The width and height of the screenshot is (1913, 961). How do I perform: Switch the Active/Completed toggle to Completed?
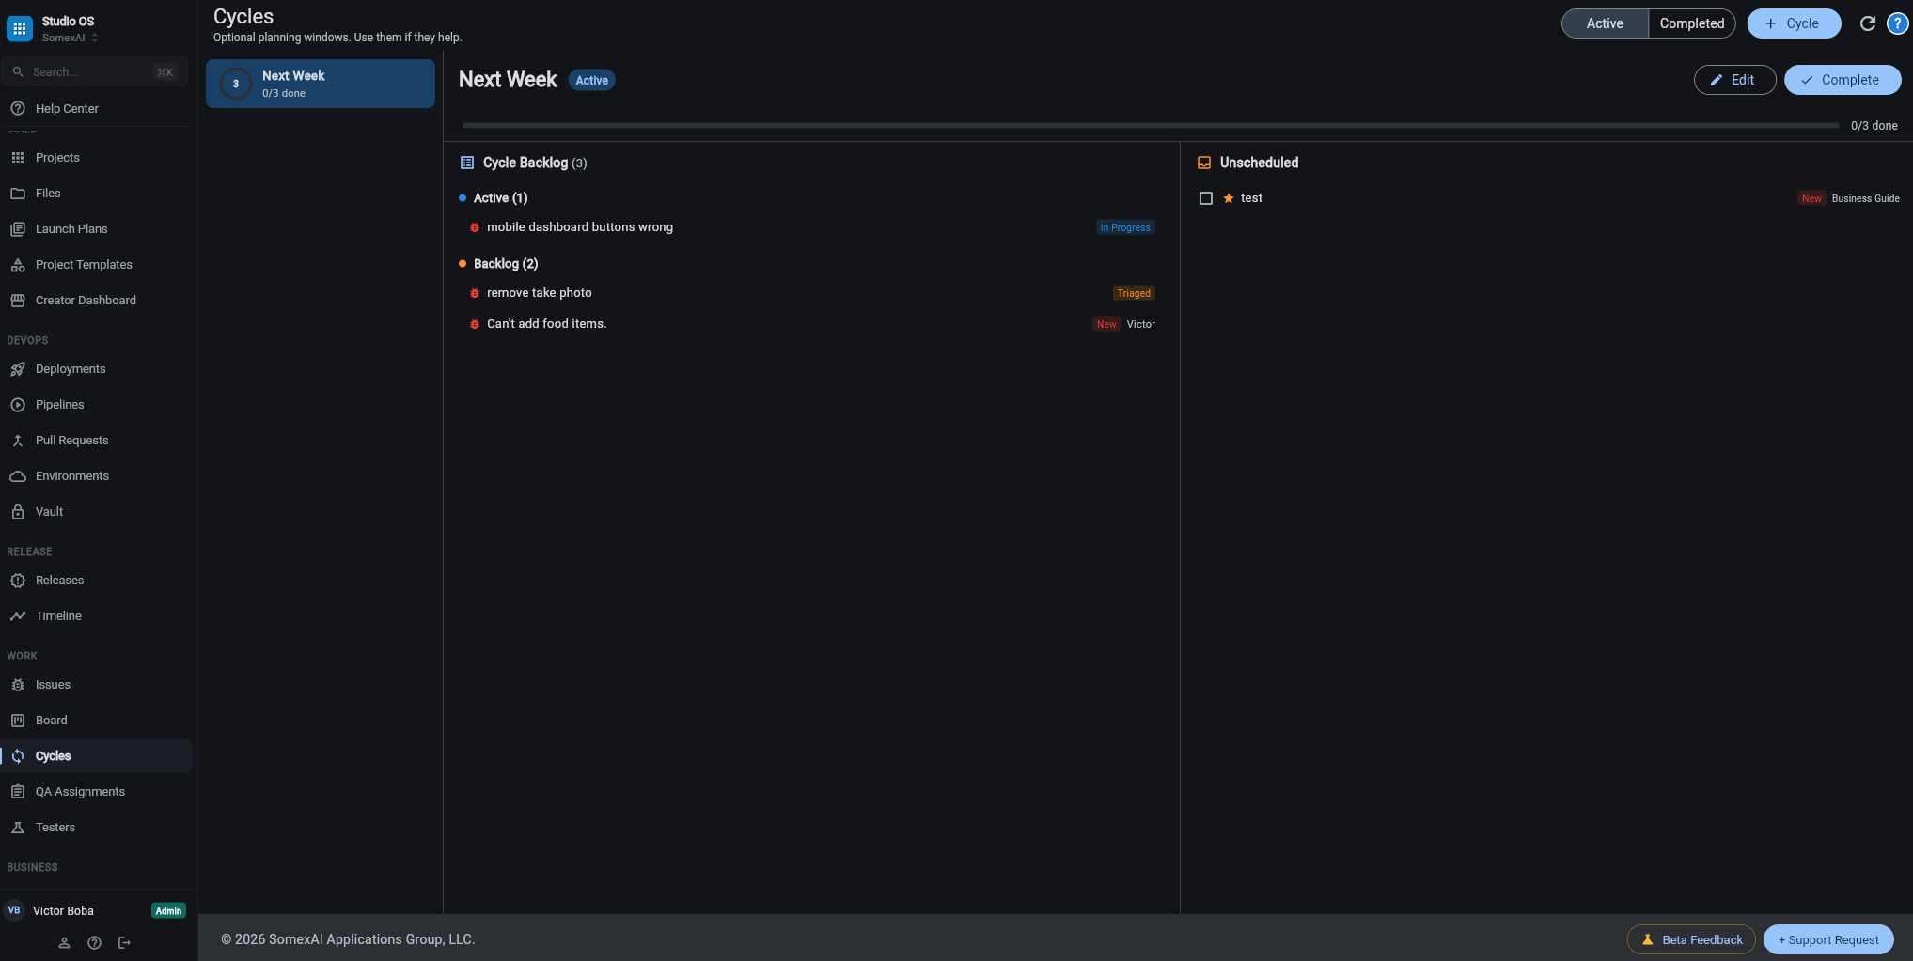tap(1692, 23)
